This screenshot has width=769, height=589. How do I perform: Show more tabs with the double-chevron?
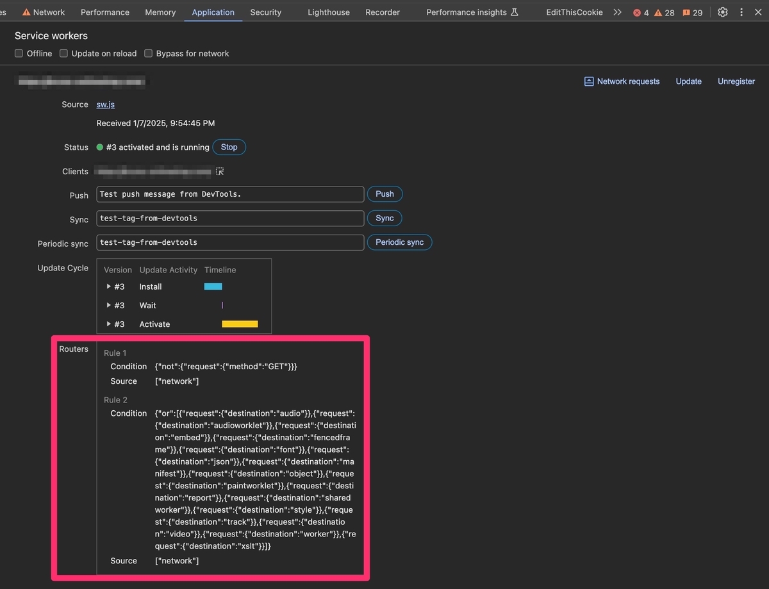tap(617, 12)
